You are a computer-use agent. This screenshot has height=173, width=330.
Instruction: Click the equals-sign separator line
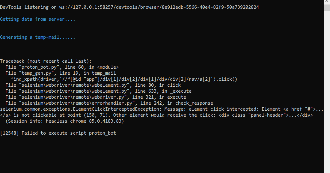pos(131,13)
